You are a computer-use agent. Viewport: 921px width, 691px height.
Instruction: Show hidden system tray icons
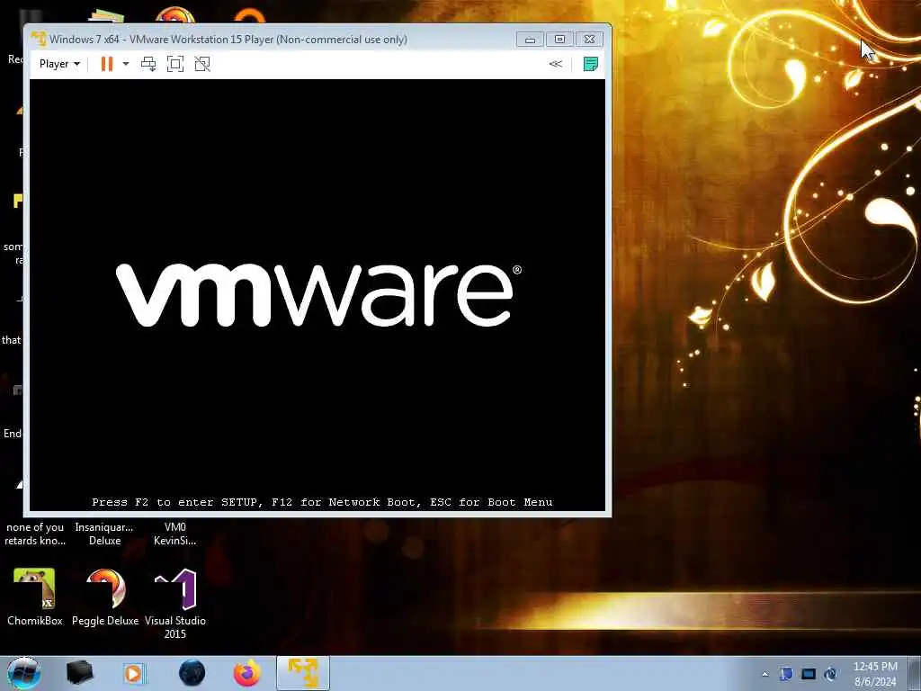click(x=765, y=675)
